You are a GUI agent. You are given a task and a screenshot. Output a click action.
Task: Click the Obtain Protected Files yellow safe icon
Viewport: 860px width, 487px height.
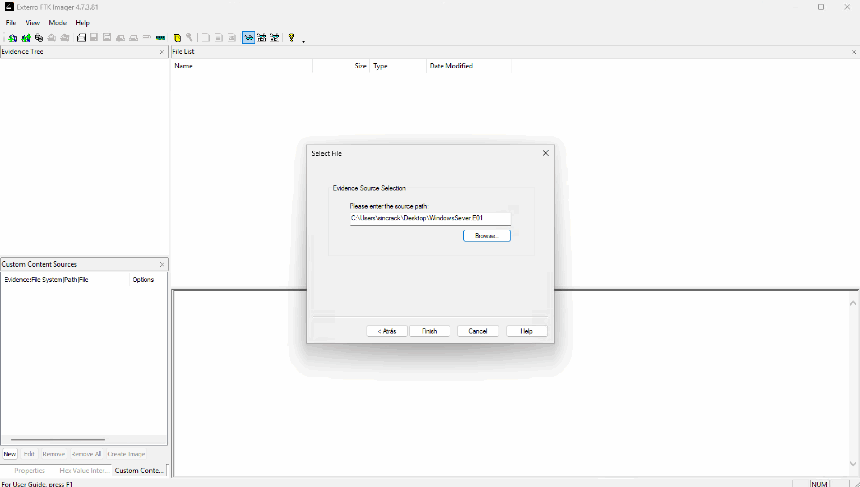pos(177,38)
